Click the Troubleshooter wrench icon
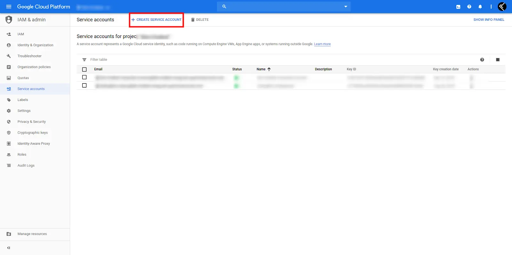 point(9,56)
